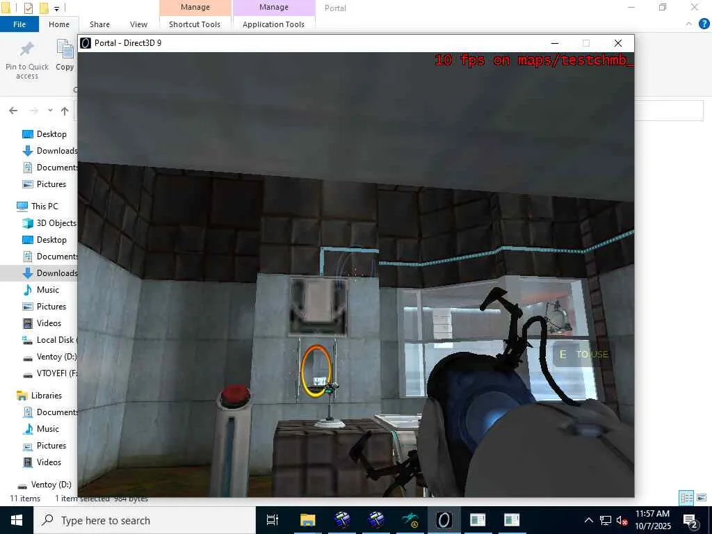
Task: Go back with Explorer back arrow
Action: pyautogui.click(x=13, y=111)
